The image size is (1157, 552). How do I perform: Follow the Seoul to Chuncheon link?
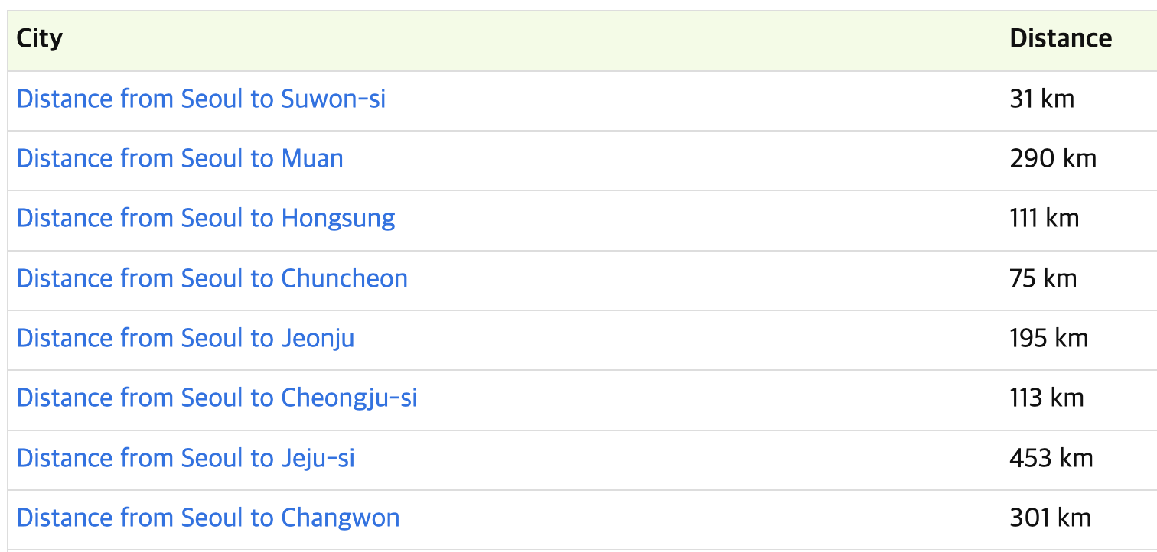pyautogui.click(x=212, y=278)
